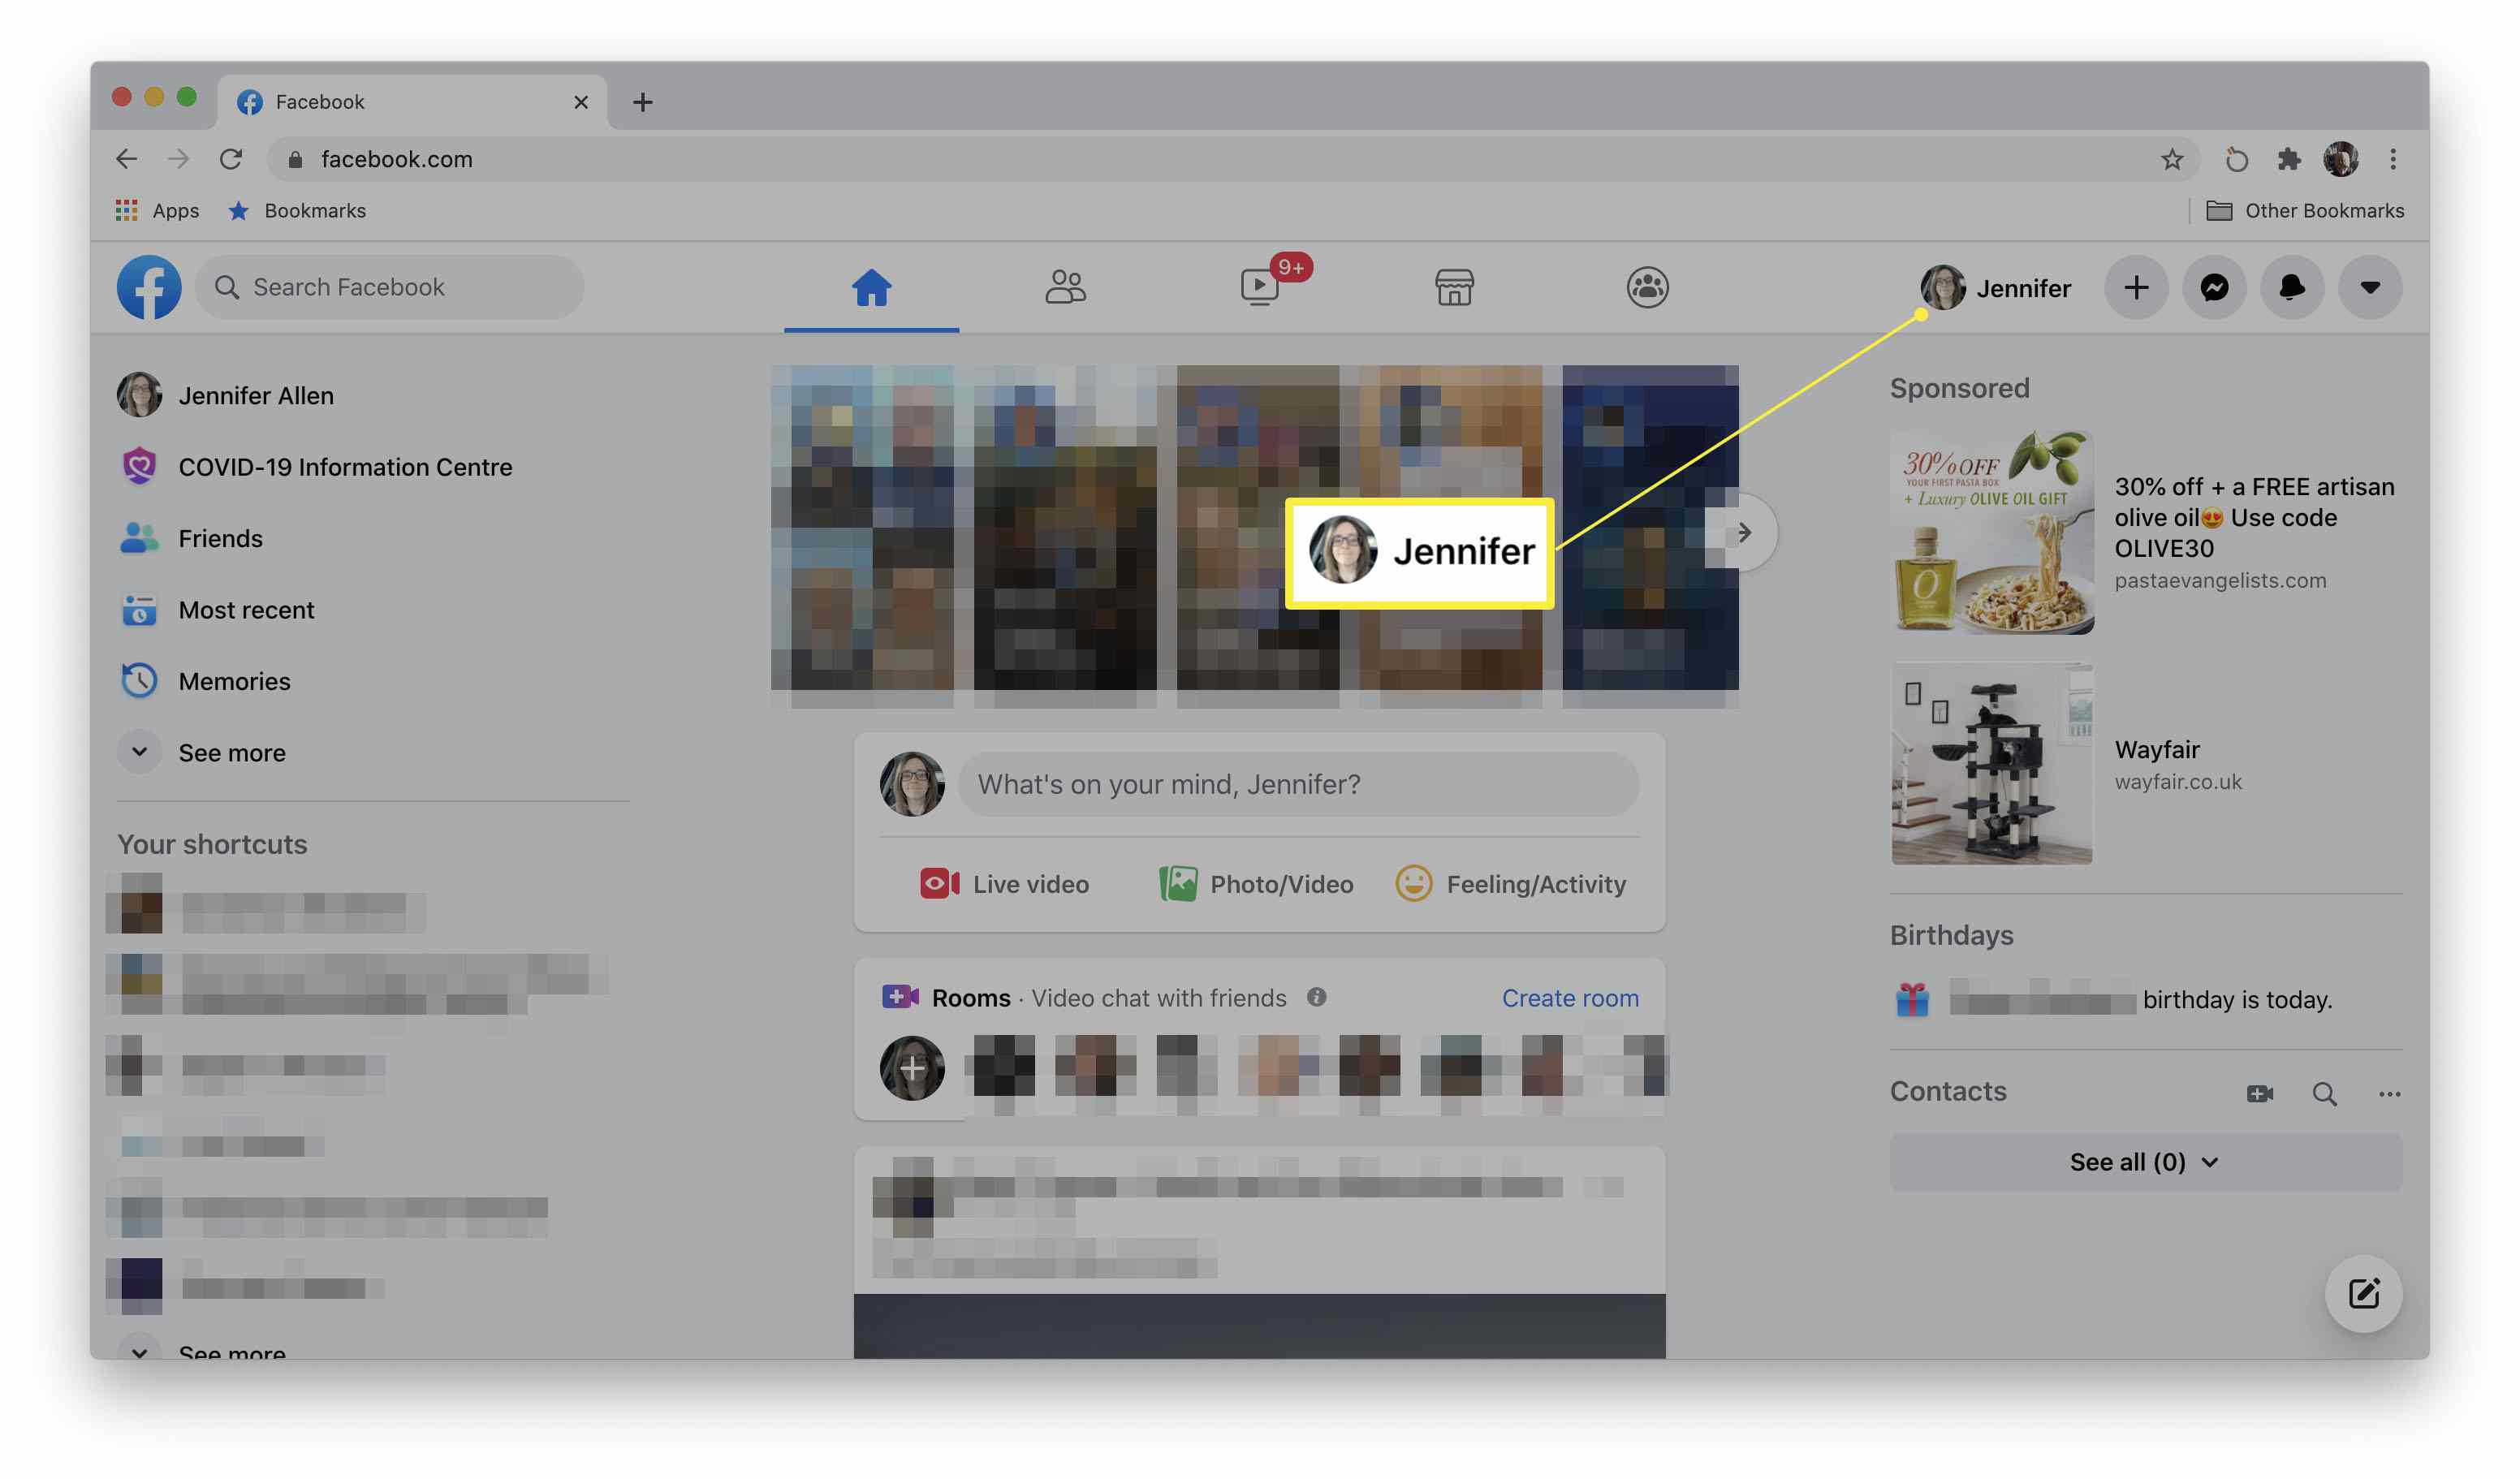
Task: Click the create room avatar plus
Action: 912,1068
